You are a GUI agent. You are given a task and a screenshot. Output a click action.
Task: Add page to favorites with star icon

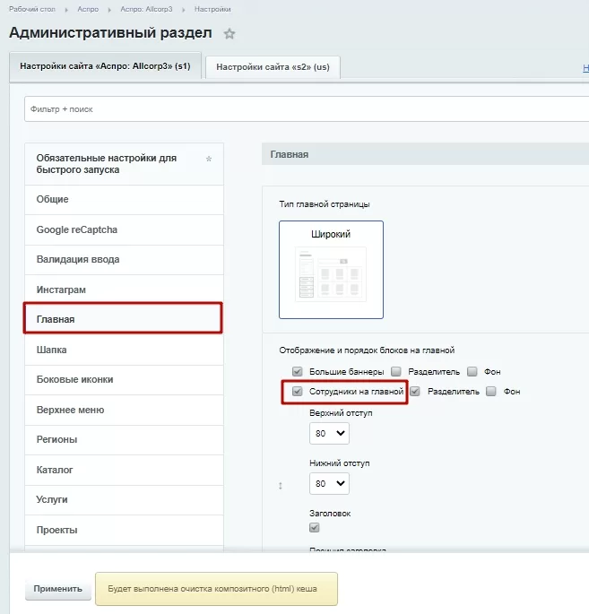230,34
